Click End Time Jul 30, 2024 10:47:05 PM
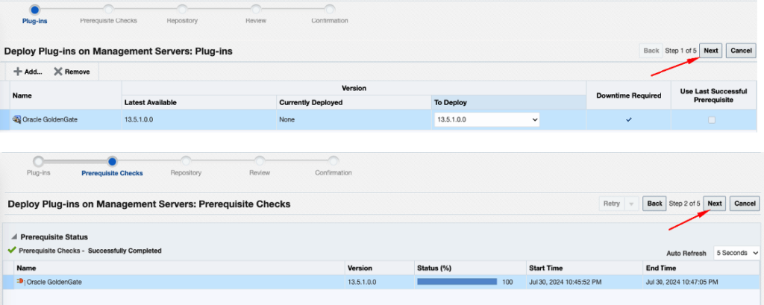The height and width of the screenshot is (305, 764). (x=682, y=282)
